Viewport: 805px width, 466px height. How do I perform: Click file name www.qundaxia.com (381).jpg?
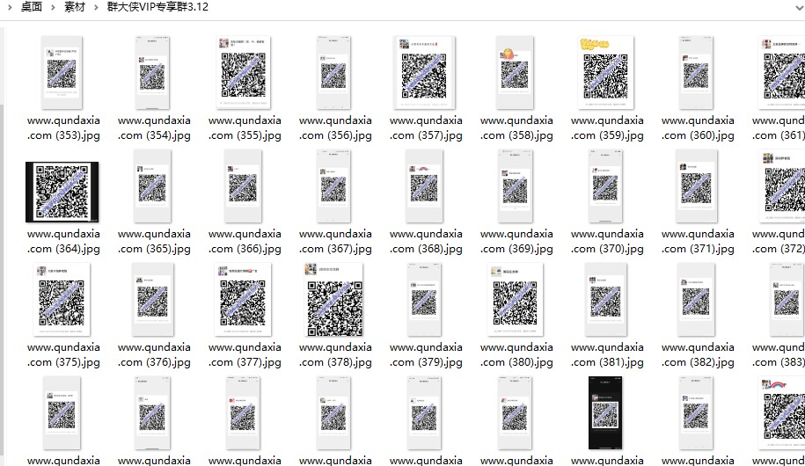[x=607, y=354]
